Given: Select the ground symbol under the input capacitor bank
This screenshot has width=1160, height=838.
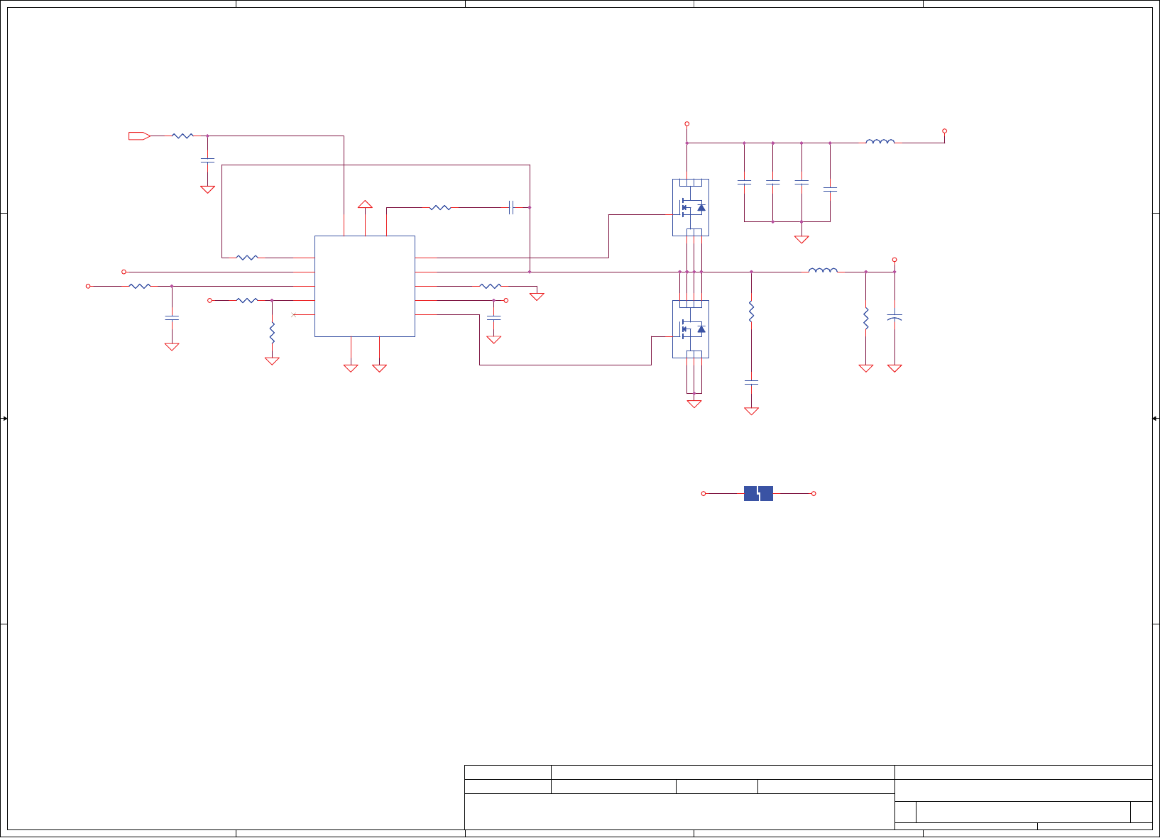Looking at the screenshot, I should click(x=801, y=240).
